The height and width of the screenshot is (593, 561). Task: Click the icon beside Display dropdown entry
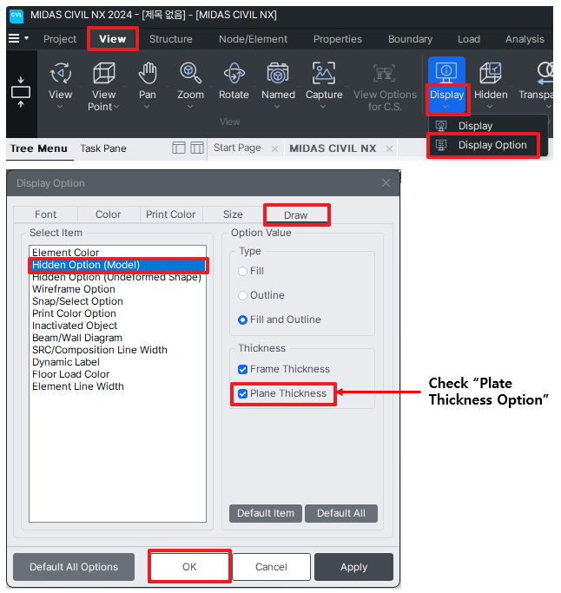coord(441,126)
